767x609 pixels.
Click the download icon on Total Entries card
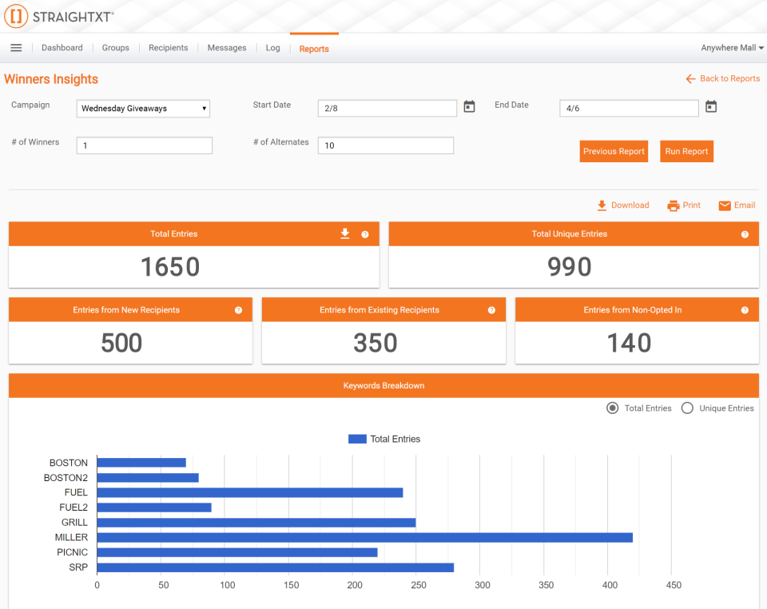(345, 233)
